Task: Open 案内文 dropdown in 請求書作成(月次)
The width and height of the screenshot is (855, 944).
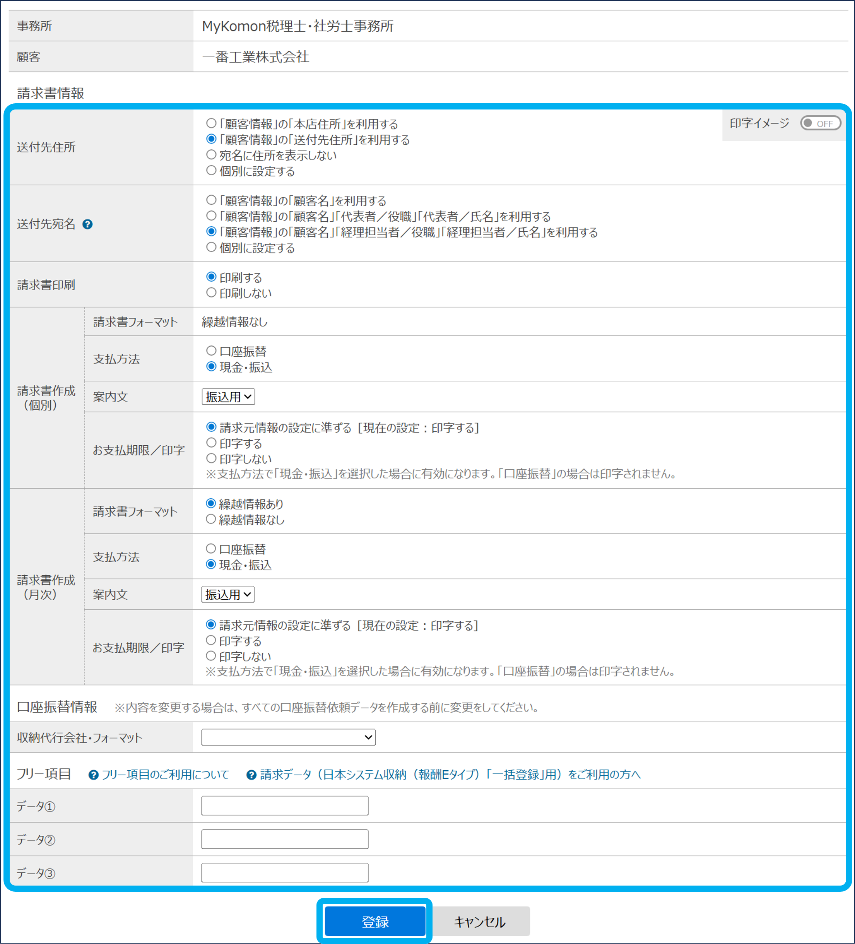Action: click(x=227, y=594)
